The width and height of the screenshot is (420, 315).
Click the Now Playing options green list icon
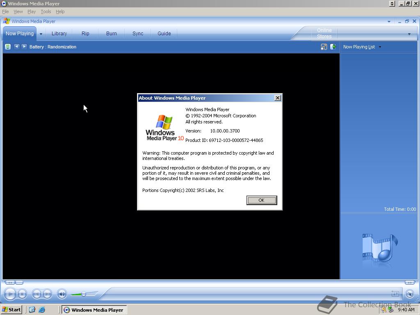click(8, 47)
